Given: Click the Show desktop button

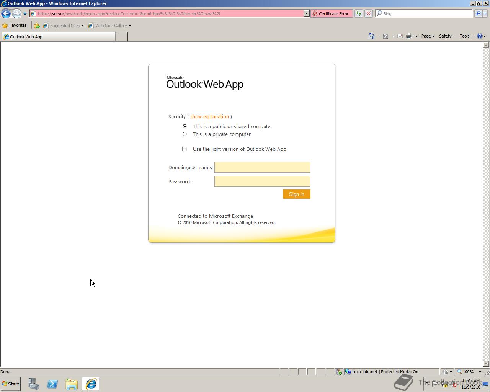Looking at the screenshot, I should [x=485, y=384].
